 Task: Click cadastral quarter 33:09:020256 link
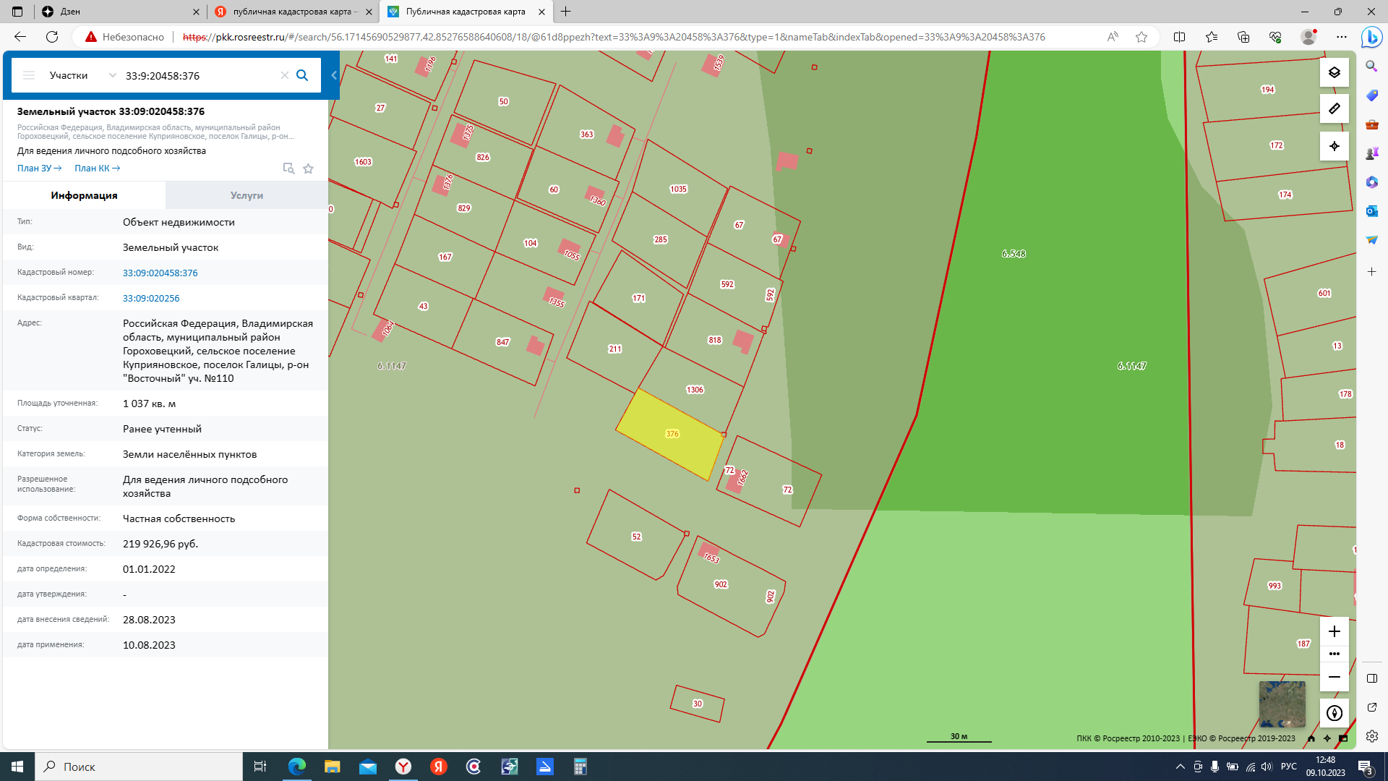pos(151,298)
